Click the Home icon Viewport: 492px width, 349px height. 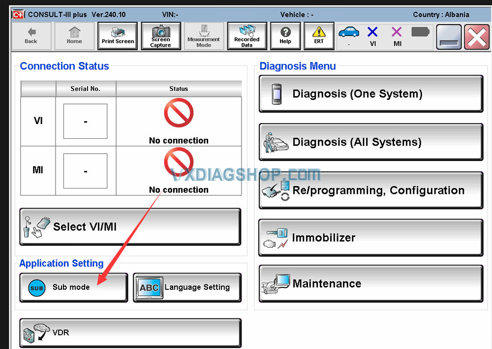pyautogui.click(x=74, y=36)
